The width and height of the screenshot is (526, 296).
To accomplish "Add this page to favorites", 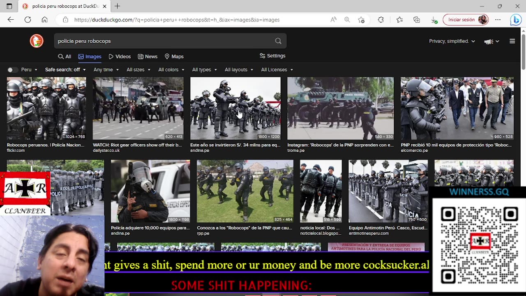I will pos(361,20).
